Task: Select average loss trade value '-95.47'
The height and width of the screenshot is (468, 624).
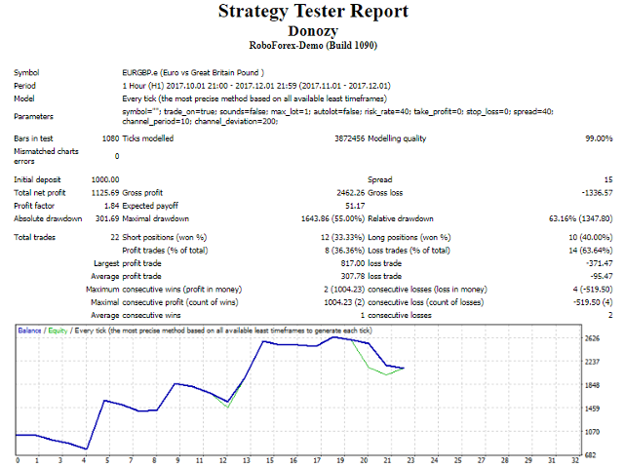Action: [x=602, y=276]
